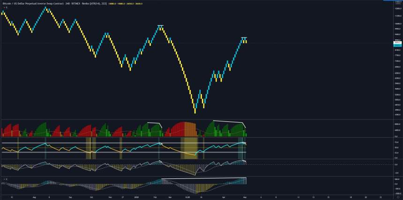The height and width of the screenshot is (200, 403).
Task: Expand the bottom pane indicator legend toggle
Action: (5, 179)
